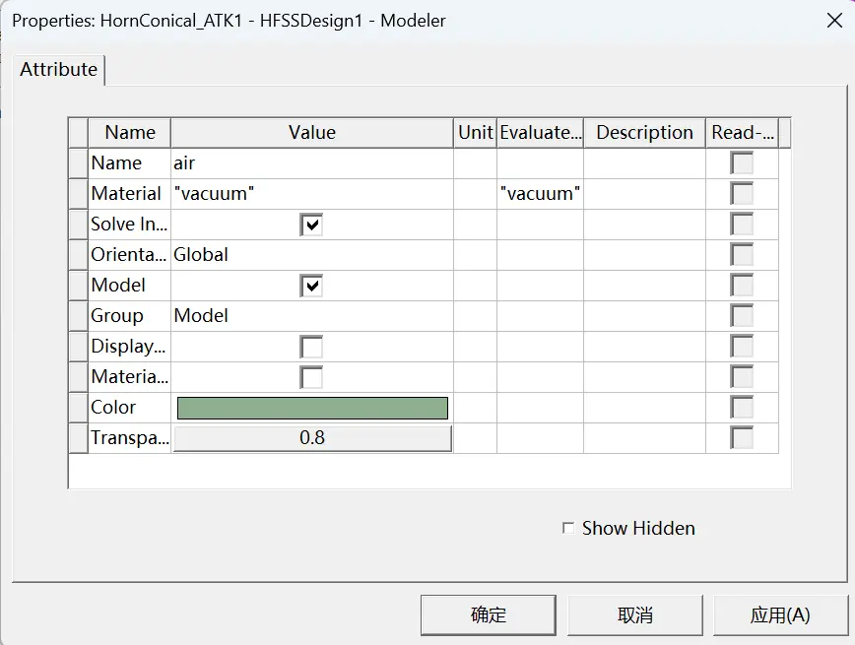Viewport: 855px width, 645px height.
Task: Uncheck the Model checkbox
Action: pos(311,286)
